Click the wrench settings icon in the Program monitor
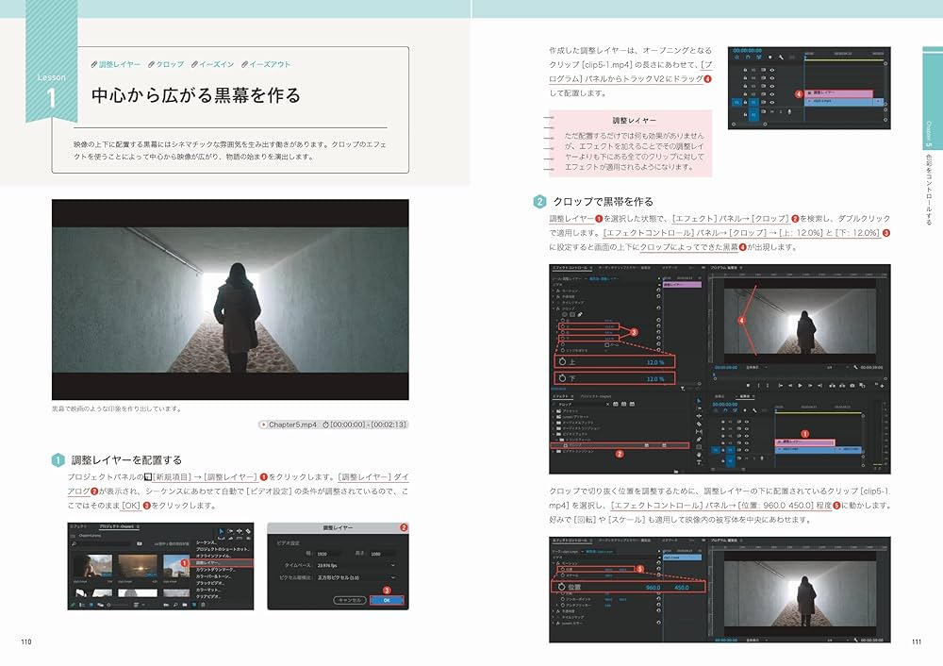This screenshot has width=943, height=666. (x=856, y=367)
